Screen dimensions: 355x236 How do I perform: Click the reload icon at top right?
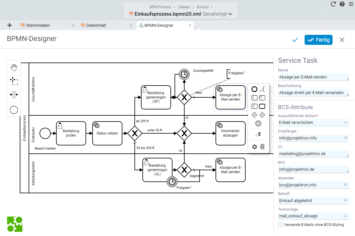tap(333, 4)
